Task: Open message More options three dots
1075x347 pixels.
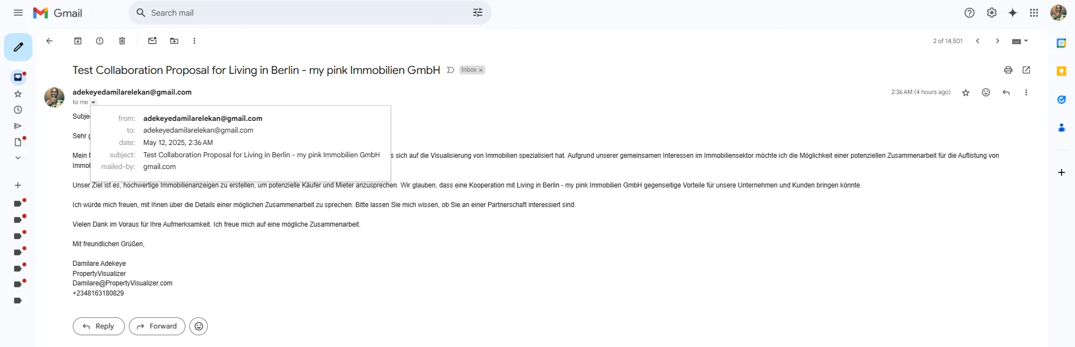Action: tap(1026, 92)
